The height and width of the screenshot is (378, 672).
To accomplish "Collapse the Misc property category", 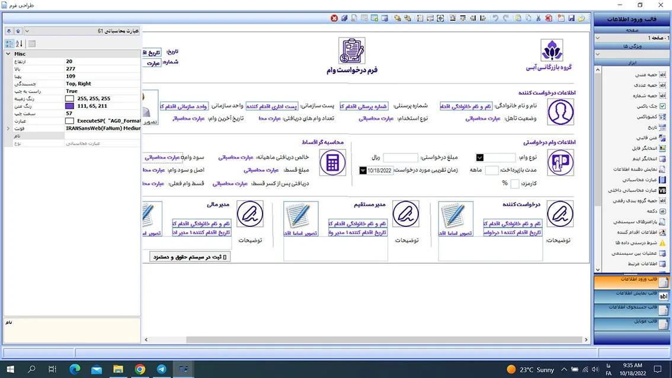I will pos(8,54).
